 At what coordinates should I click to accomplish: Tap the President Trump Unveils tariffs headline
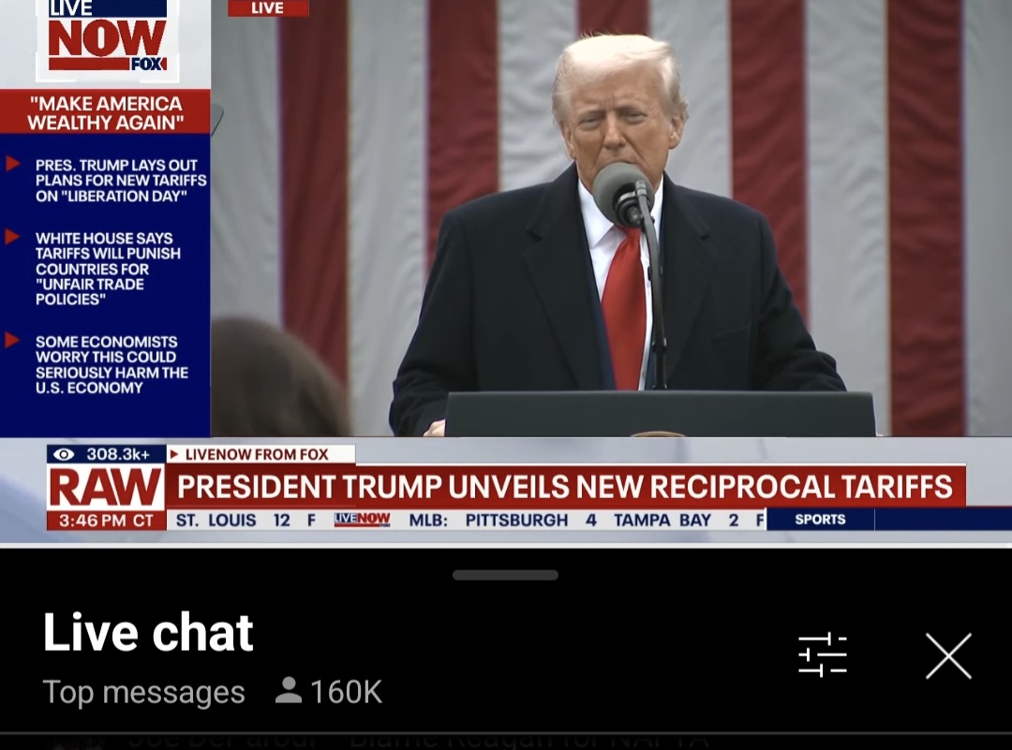pos(565,486)
